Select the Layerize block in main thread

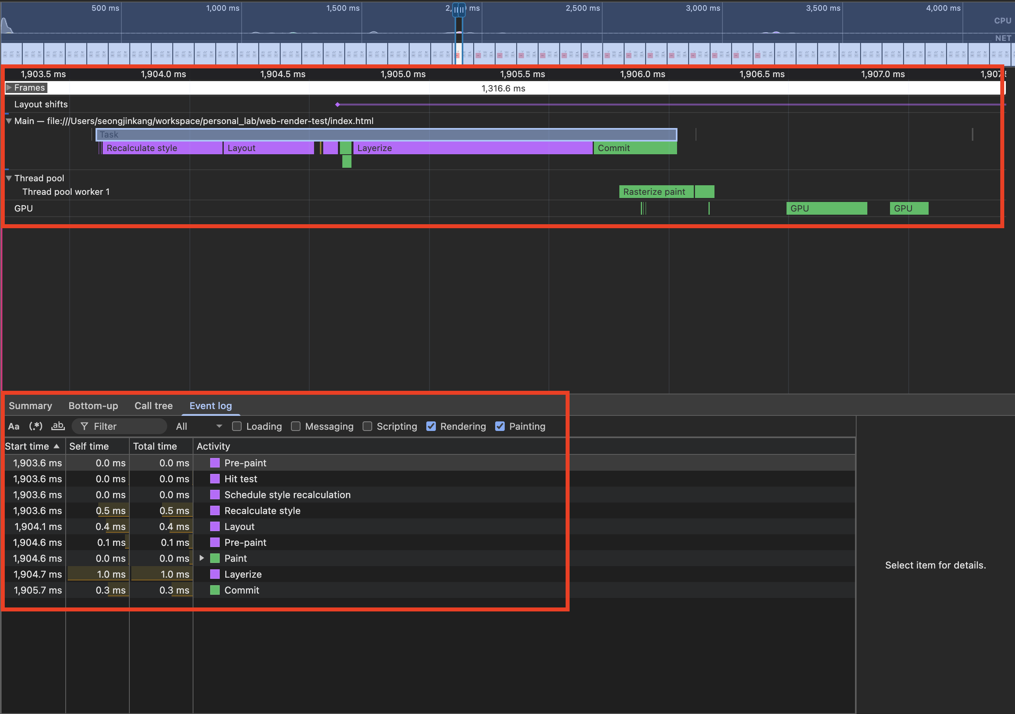click(472, 148)
